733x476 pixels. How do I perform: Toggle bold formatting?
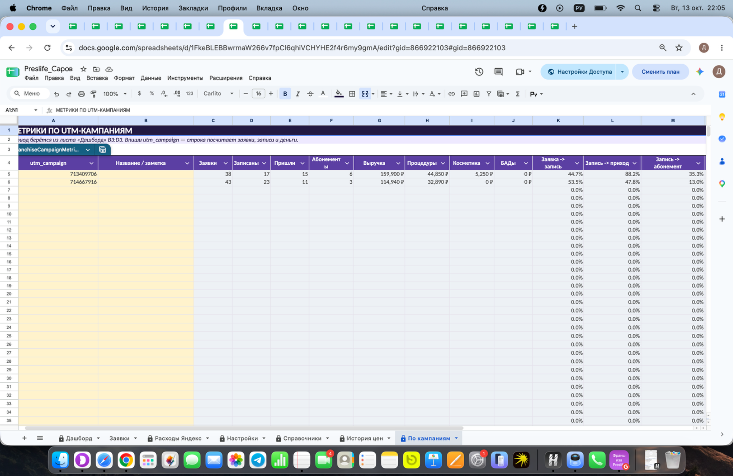[285, 94]
